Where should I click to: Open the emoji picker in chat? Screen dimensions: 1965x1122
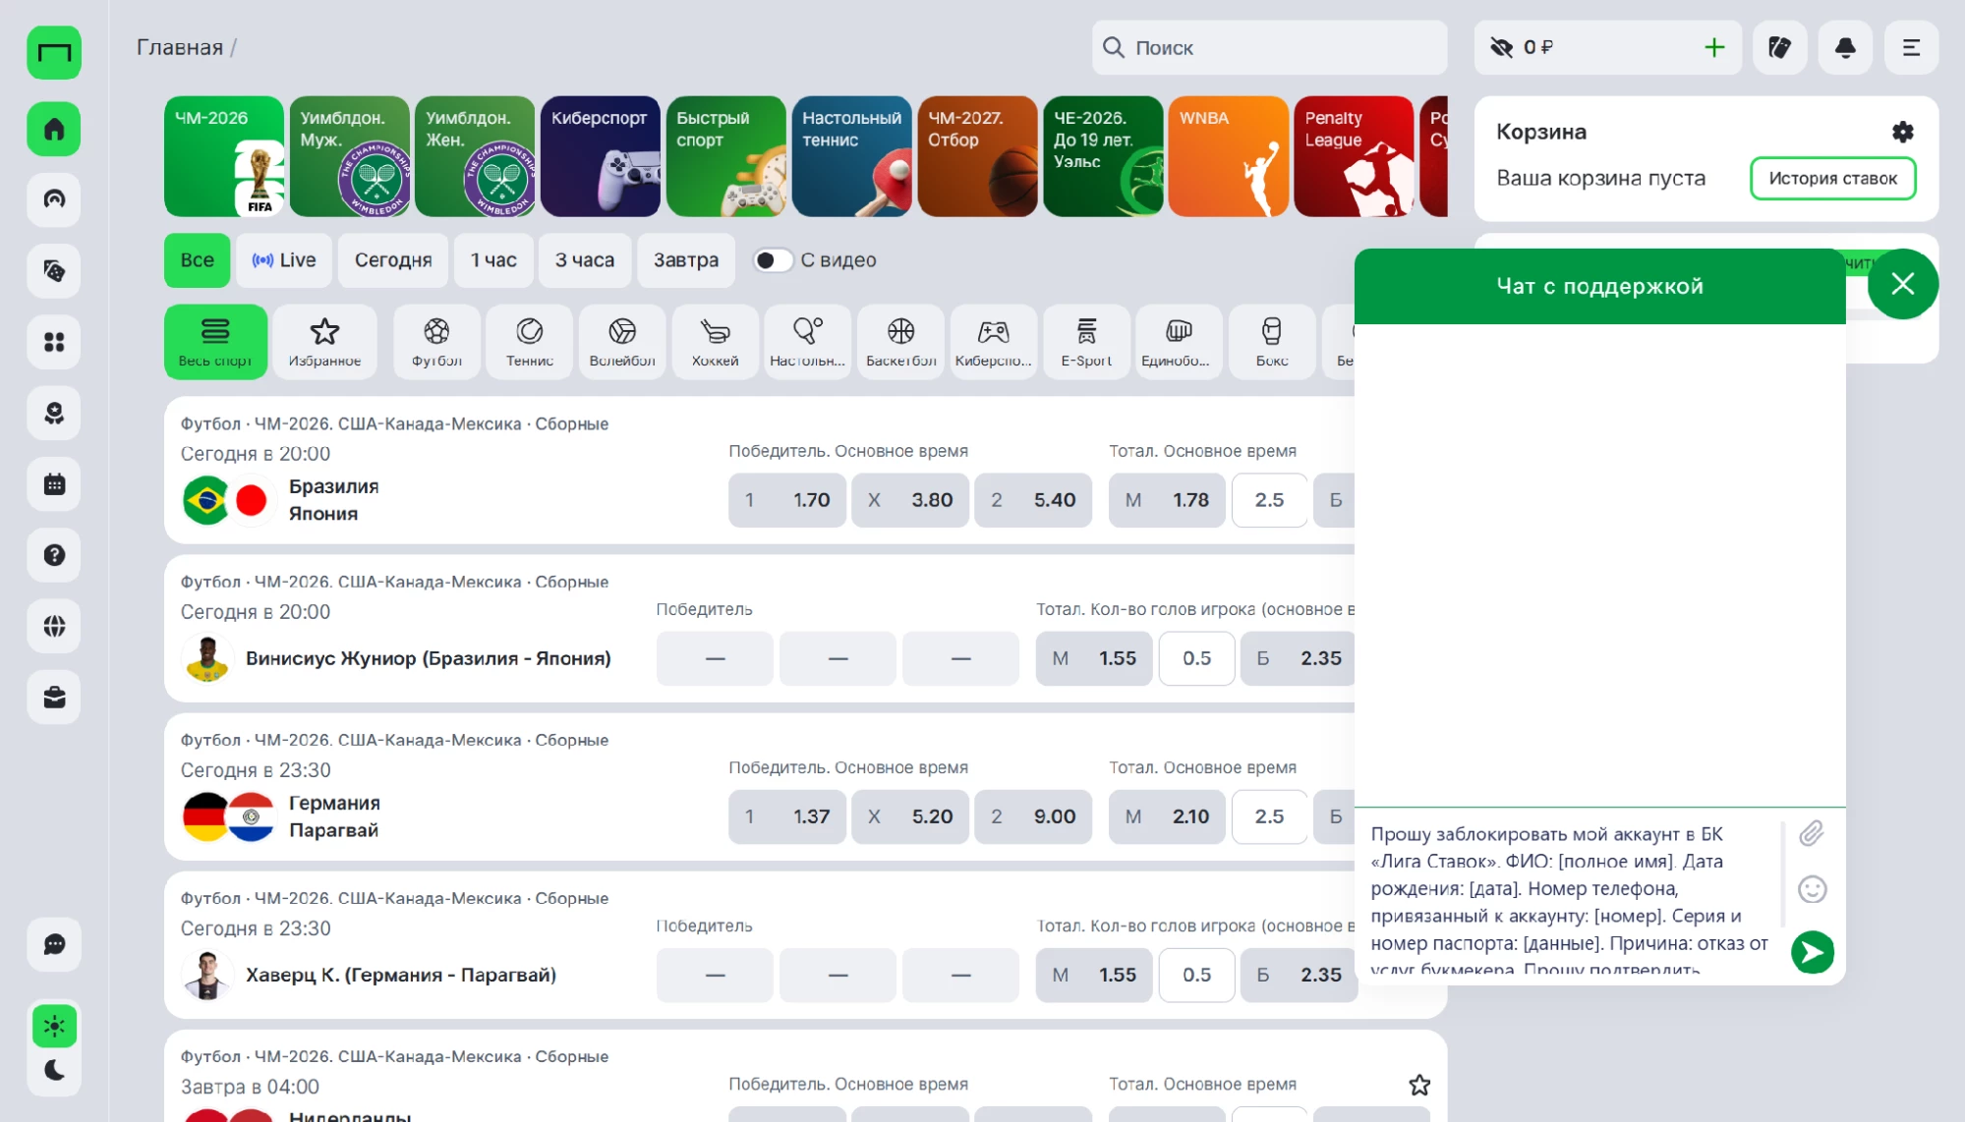click(1812, 889)
